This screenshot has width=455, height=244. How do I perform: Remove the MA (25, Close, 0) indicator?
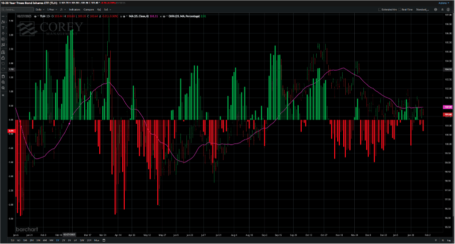click(121, 16)
